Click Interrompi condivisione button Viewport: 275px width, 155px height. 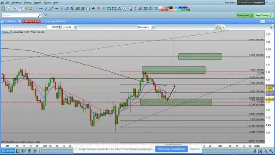[x=171, y=149]
